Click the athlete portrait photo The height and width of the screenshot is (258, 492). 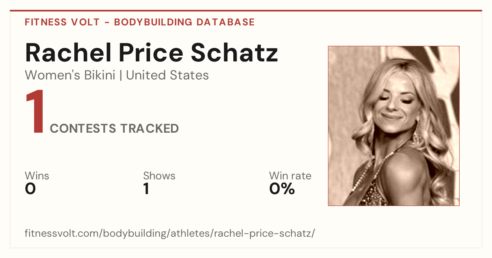(394, 126)
